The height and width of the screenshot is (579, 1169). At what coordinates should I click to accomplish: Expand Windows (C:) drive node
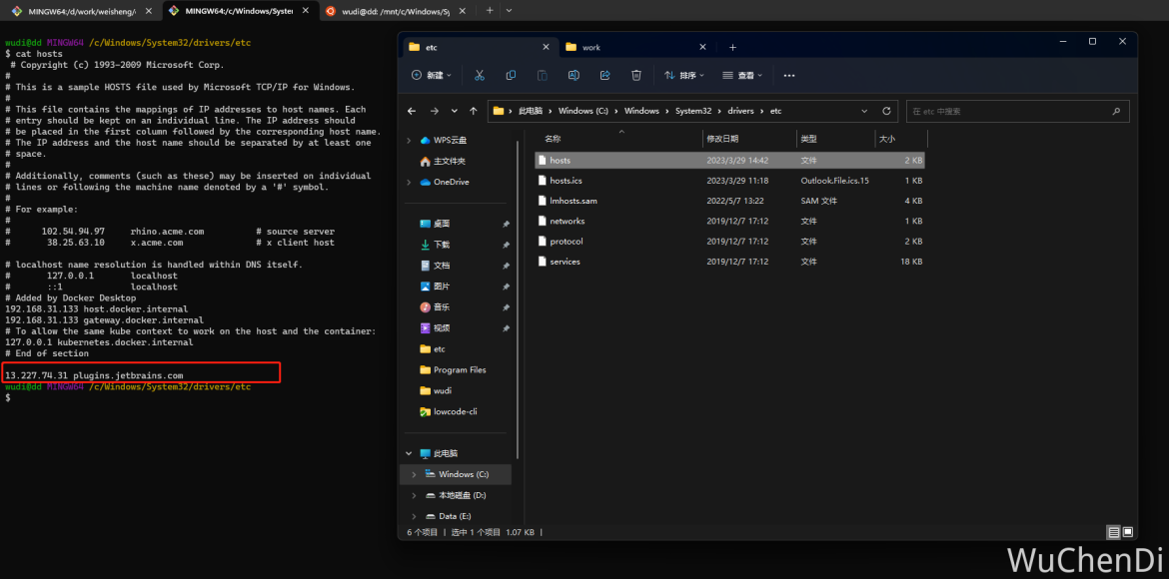pyautogui.click(x=415, y=474)
